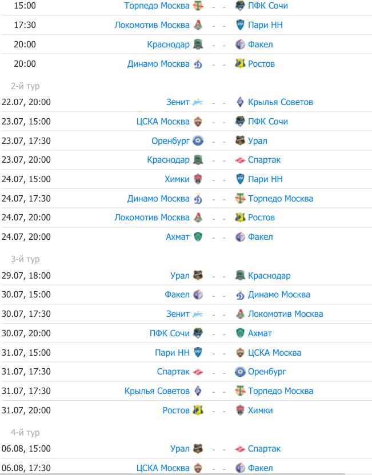372x475 pixels.
Task: Click Оренбург logo in 31.07 Спартак match
Action: coord(241,372)
